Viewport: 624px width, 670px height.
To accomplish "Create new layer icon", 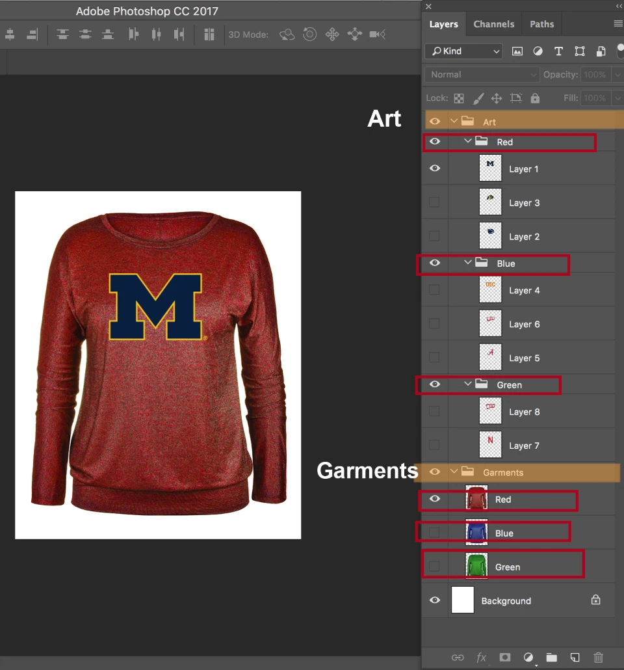I will [575, 657].
